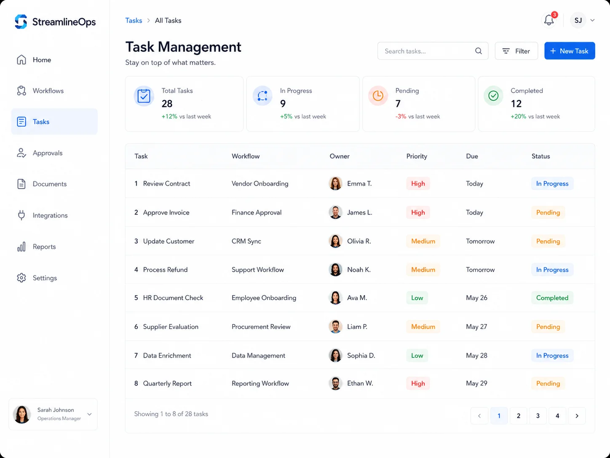Click the In Progress card icon
This screenshot has height=458, width=610.
[x=262, y=96]
